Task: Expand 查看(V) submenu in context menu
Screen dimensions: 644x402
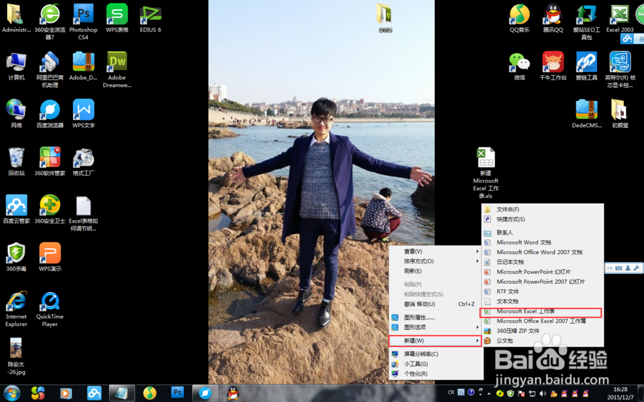Action: tap(435, 251)
